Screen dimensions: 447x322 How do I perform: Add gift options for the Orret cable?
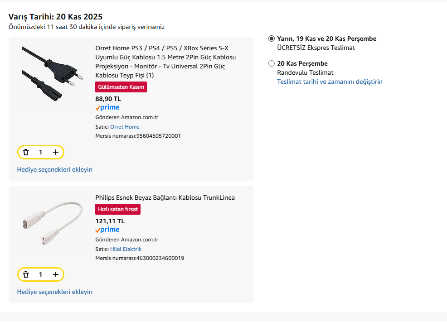pos(54,169)
